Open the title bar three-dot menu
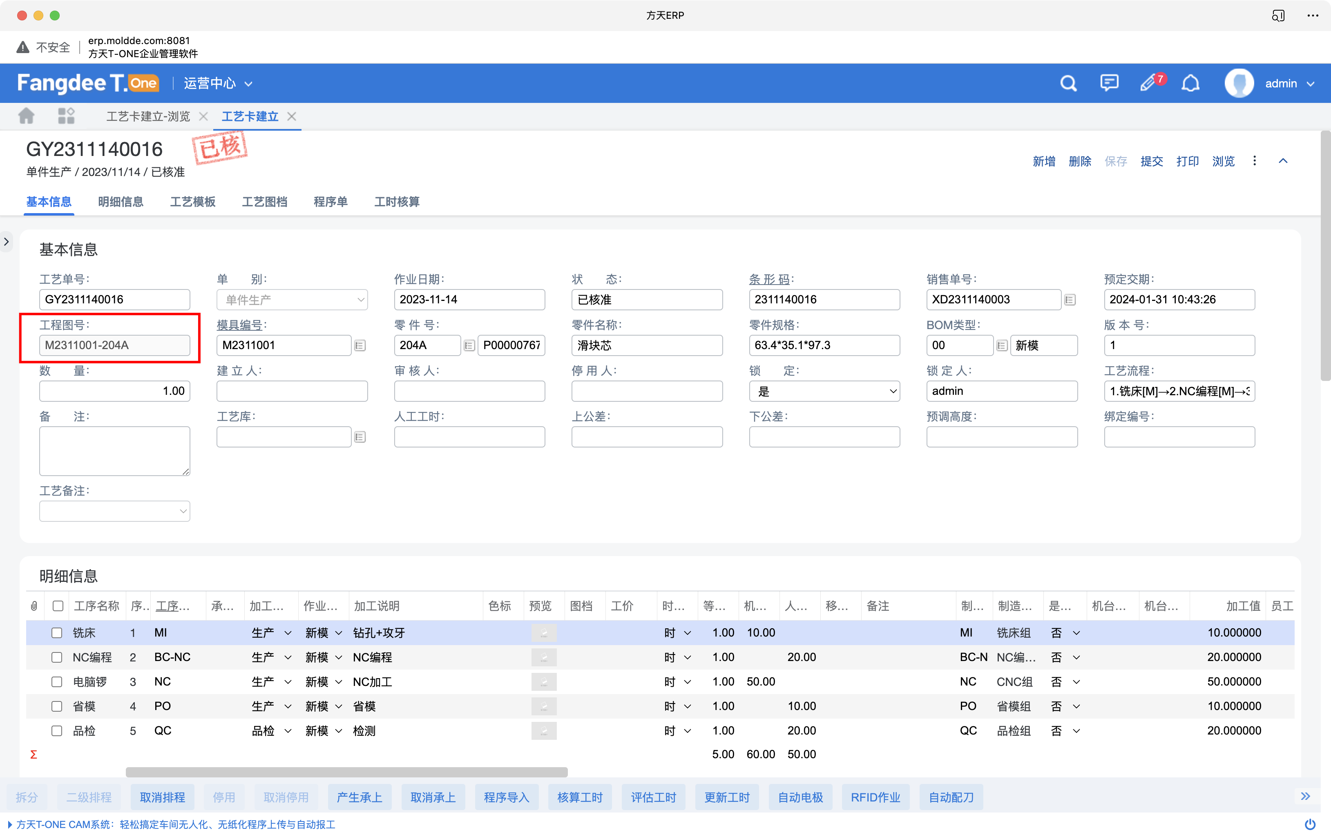The width and height of the screenshot is (1331, 837). point(1313,16)
